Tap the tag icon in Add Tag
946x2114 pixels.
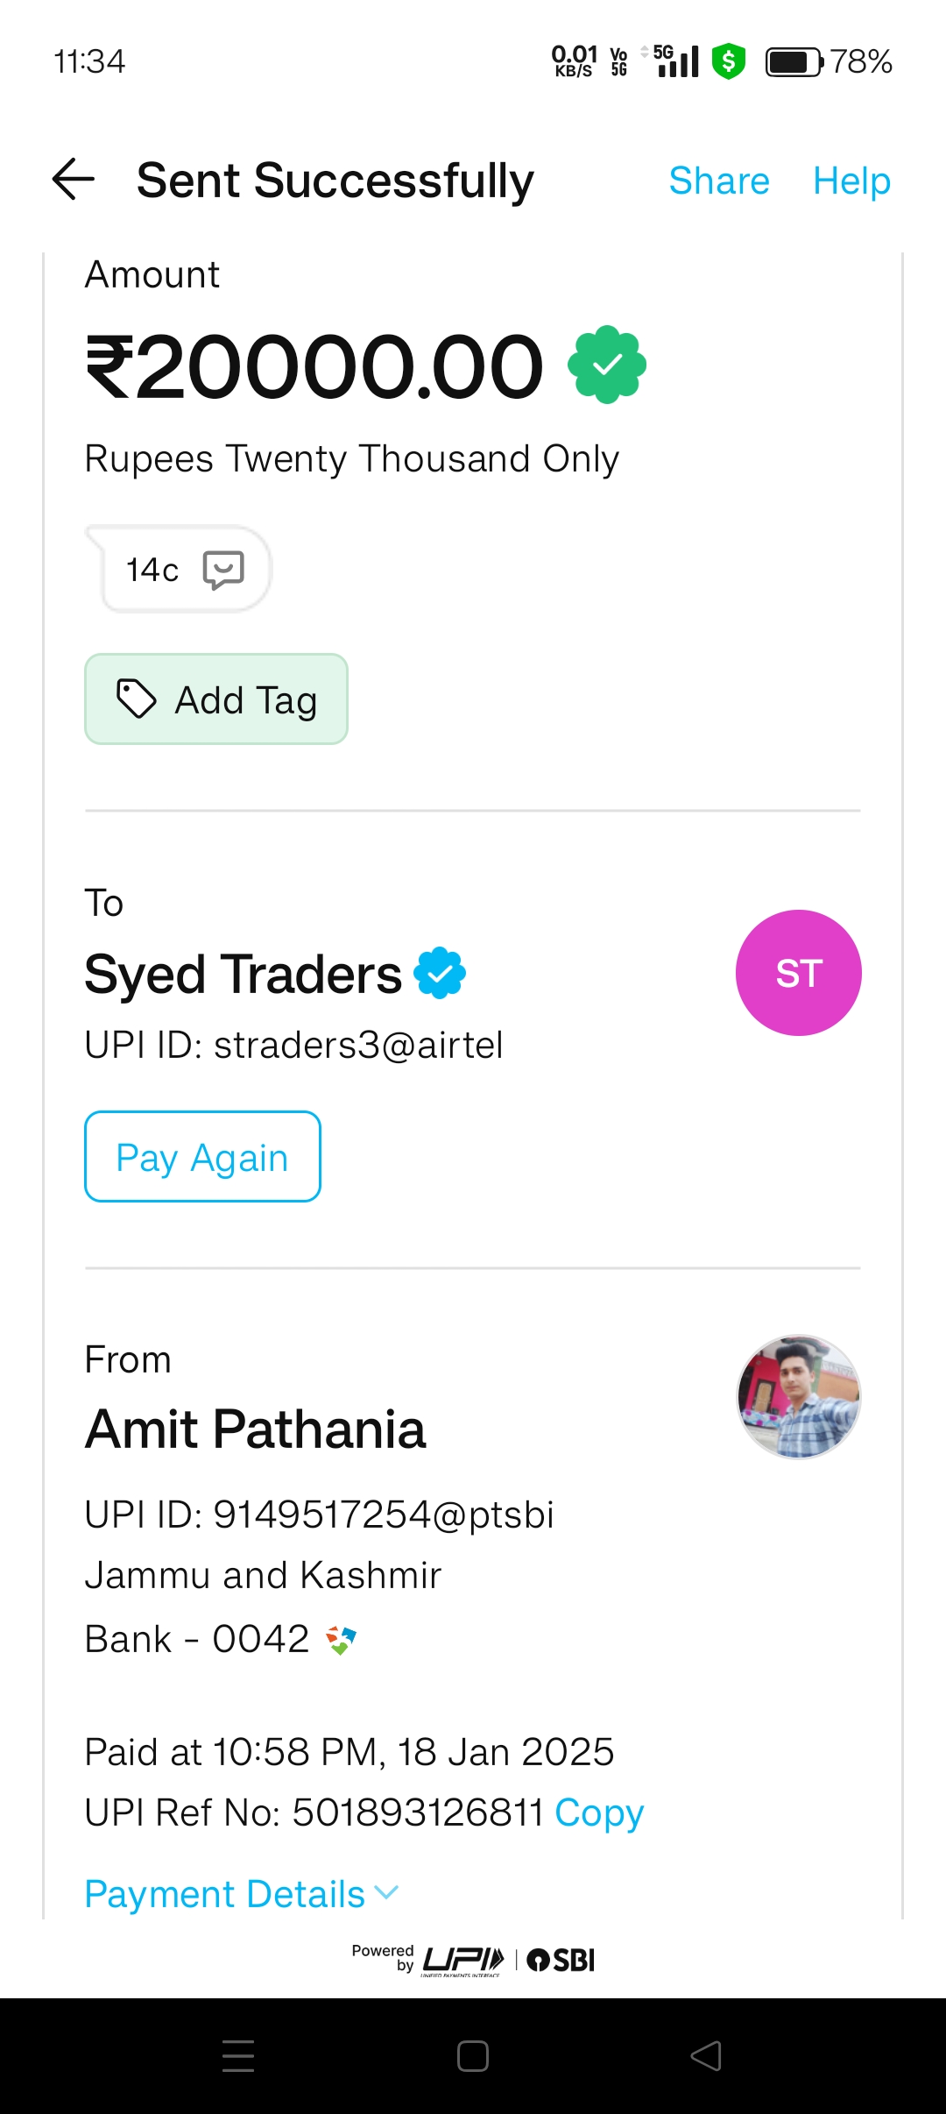coord(137,699)
